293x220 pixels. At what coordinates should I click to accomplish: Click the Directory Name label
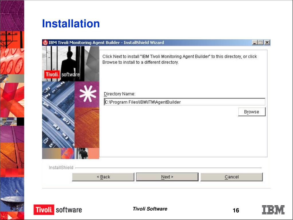(x=120, y=94)
